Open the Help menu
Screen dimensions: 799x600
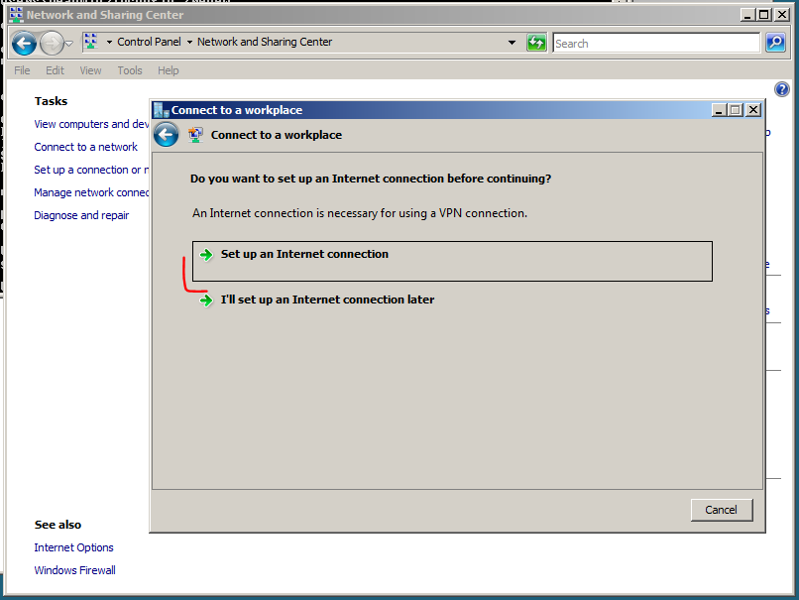[x=168, y=70]
